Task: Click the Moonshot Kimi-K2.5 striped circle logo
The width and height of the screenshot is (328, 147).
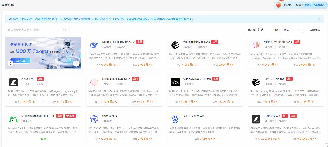Action: pos(175,45)
